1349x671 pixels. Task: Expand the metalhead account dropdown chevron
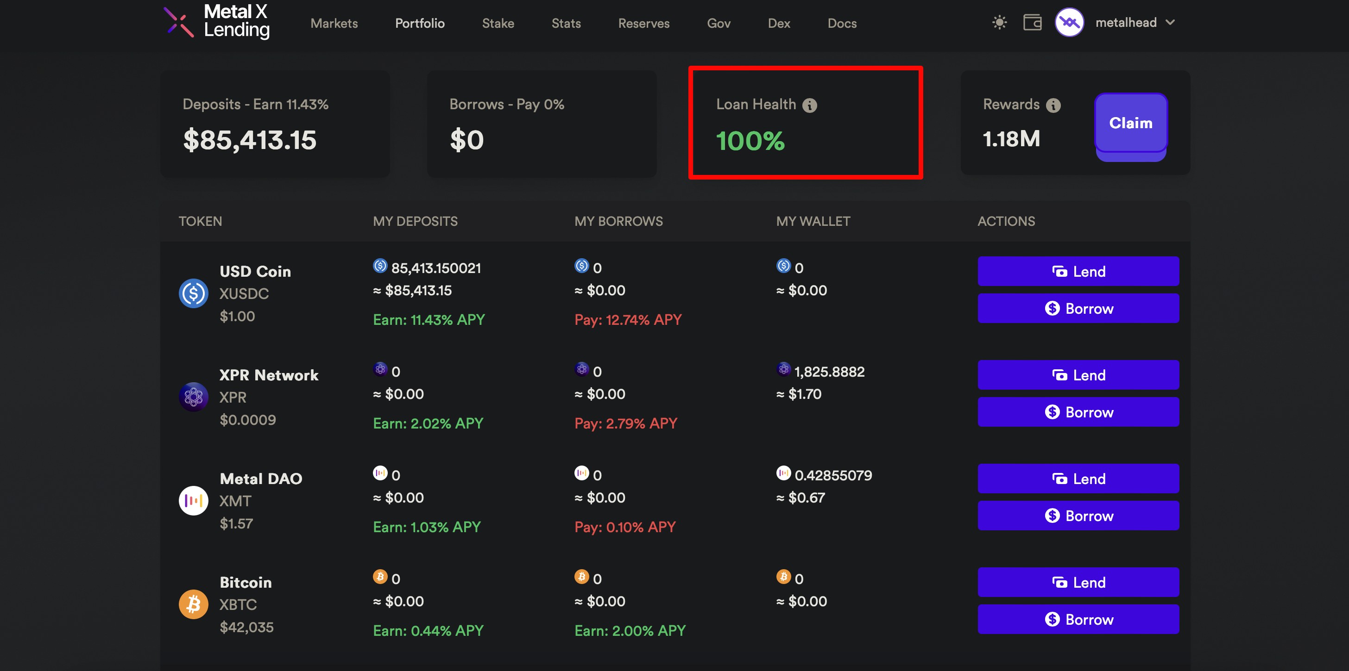tap(1170, 23)
